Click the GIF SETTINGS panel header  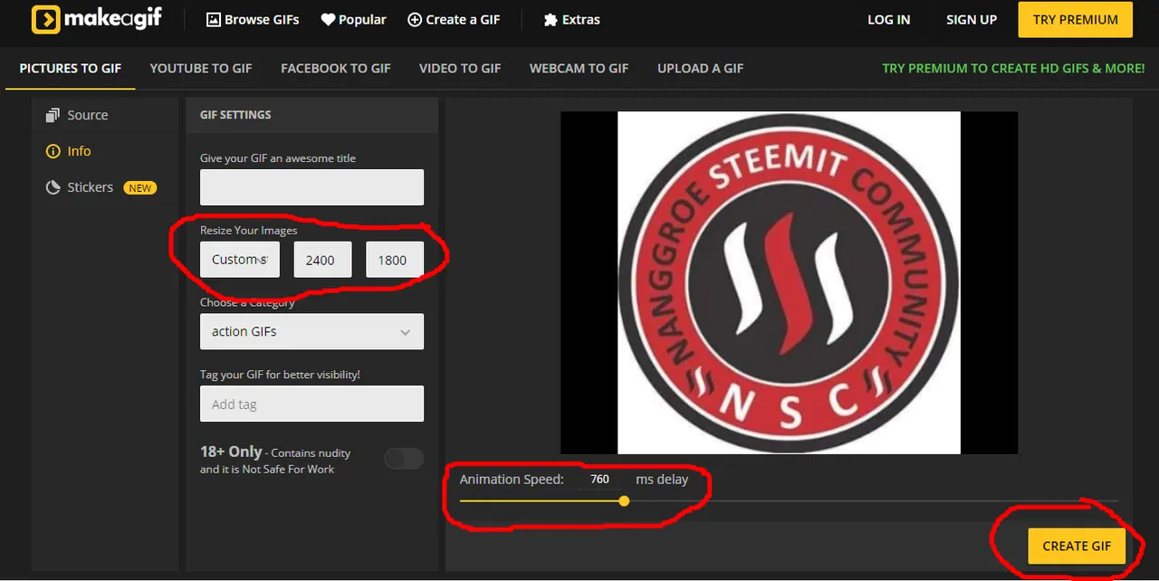tap(311, 115)
